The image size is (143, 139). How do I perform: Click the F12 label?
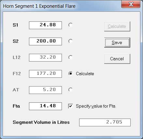pos(17,74)
